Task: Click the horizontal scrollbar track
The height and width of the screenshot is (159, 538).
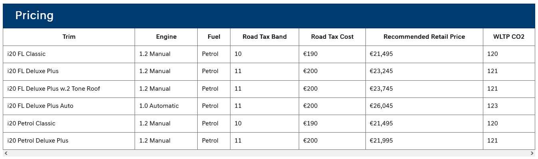Action: 269,153
